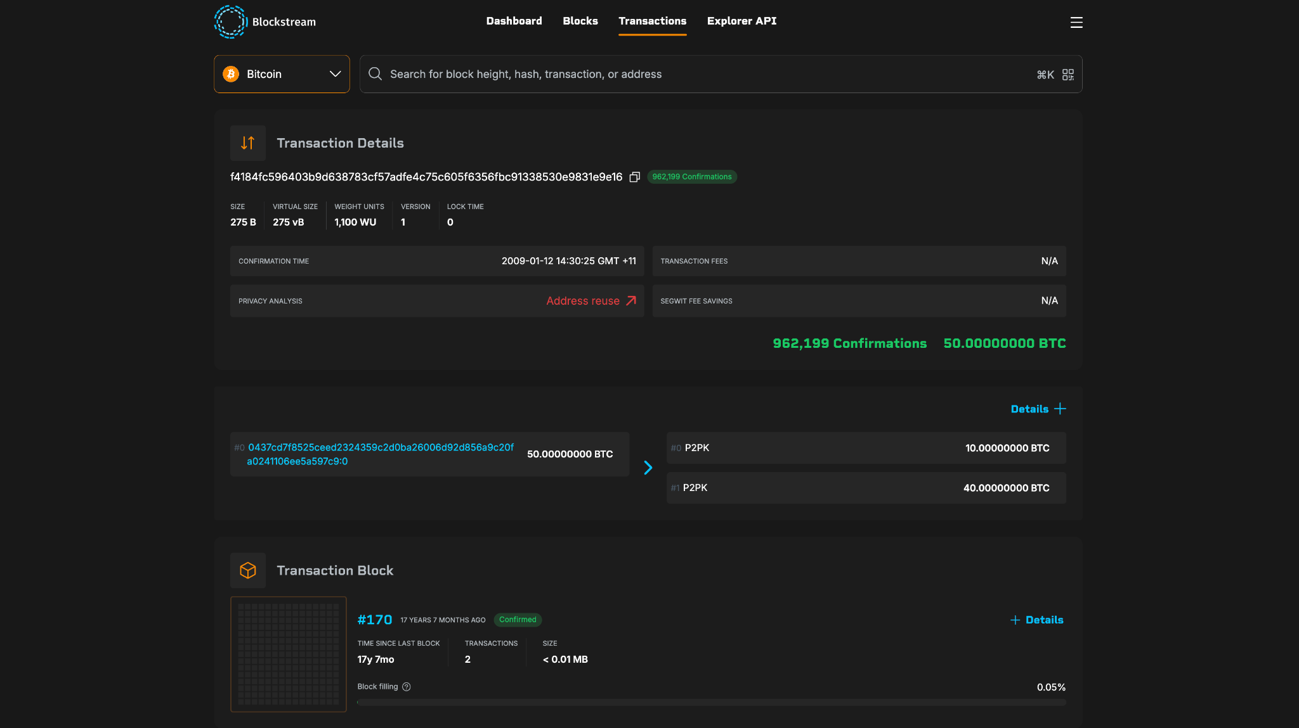Click the large green 962,199 Confirmations text
This screenshot has height=728, width=1299.
(x=849, y=343)
